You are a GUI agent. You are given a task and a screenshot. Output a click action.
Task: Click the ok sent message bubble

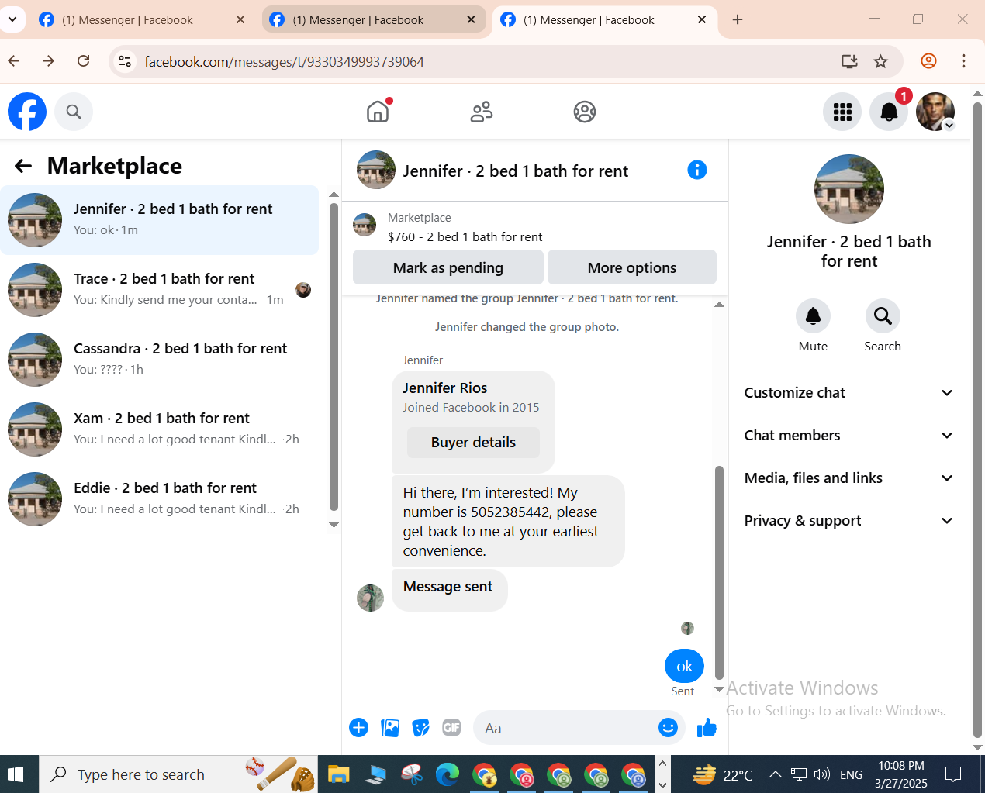coord(684,666)
